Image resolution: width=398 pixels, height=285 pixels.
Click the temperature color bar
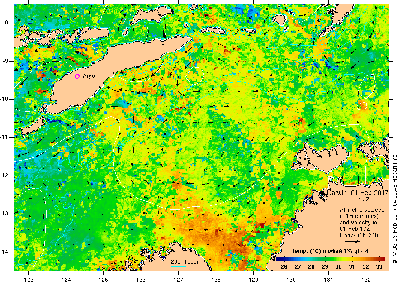coord(331,259)
